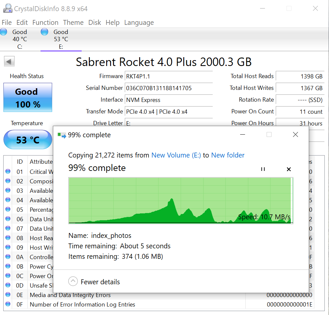
Task: Open the Language menu
Action: [139, 23]
